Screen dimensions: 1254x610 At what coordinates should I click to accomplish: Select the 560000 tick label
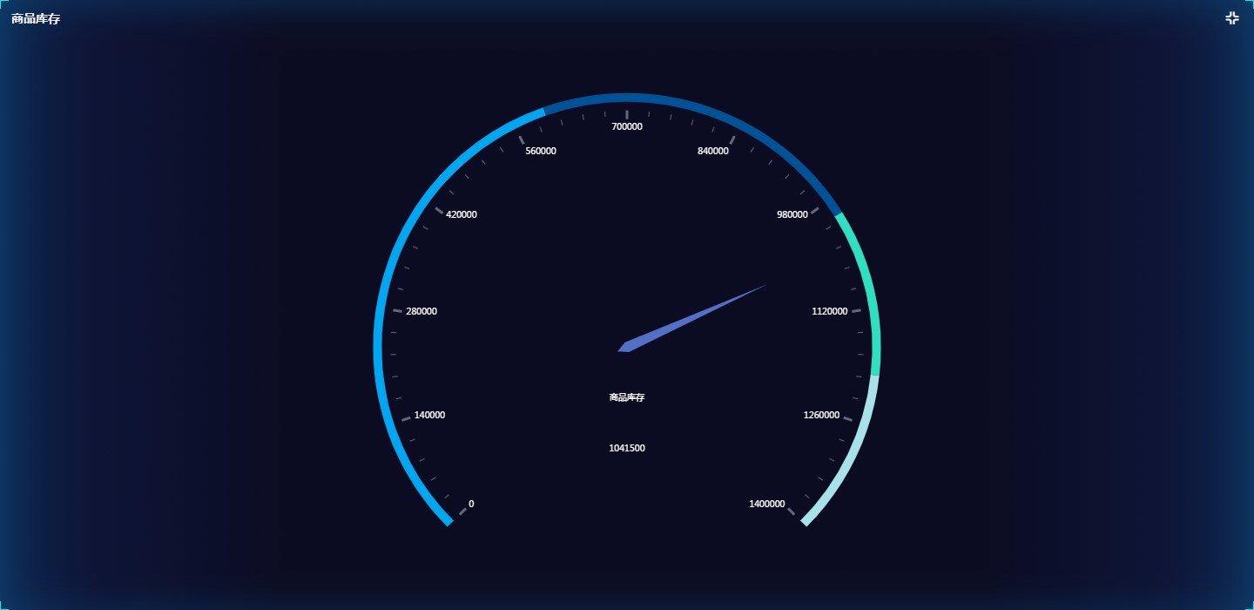[541, 151]
